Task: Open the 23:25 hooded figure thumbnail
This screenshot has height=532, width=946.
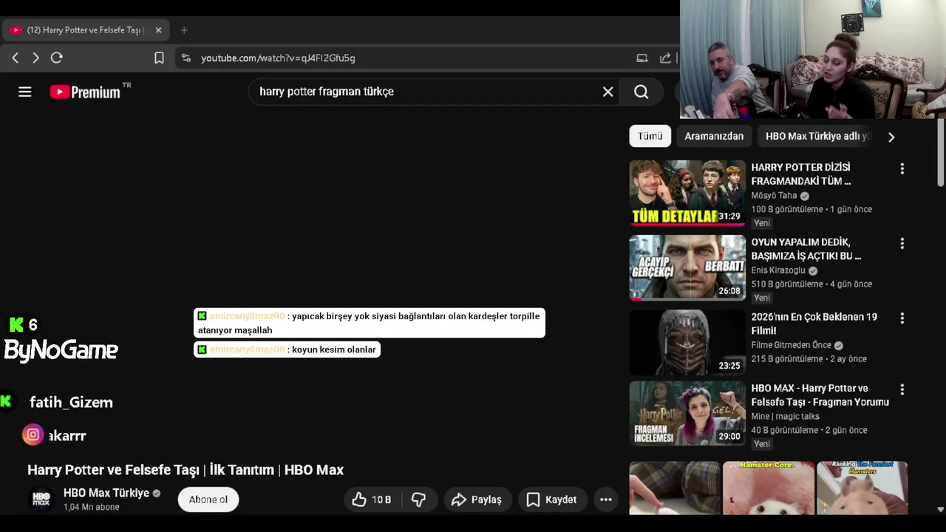Action: [687, 342]
